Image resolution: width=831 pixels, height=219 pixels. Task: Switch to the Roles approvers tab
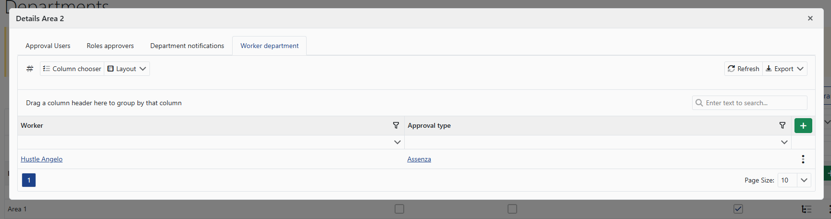(110, 46)
